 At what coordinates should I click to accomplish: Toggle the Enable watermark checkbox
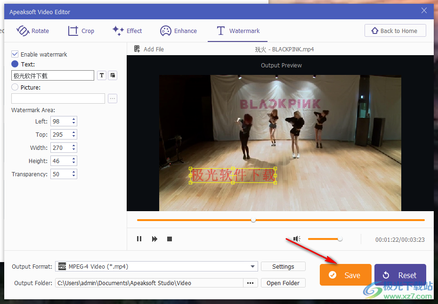tap(15, 54)
